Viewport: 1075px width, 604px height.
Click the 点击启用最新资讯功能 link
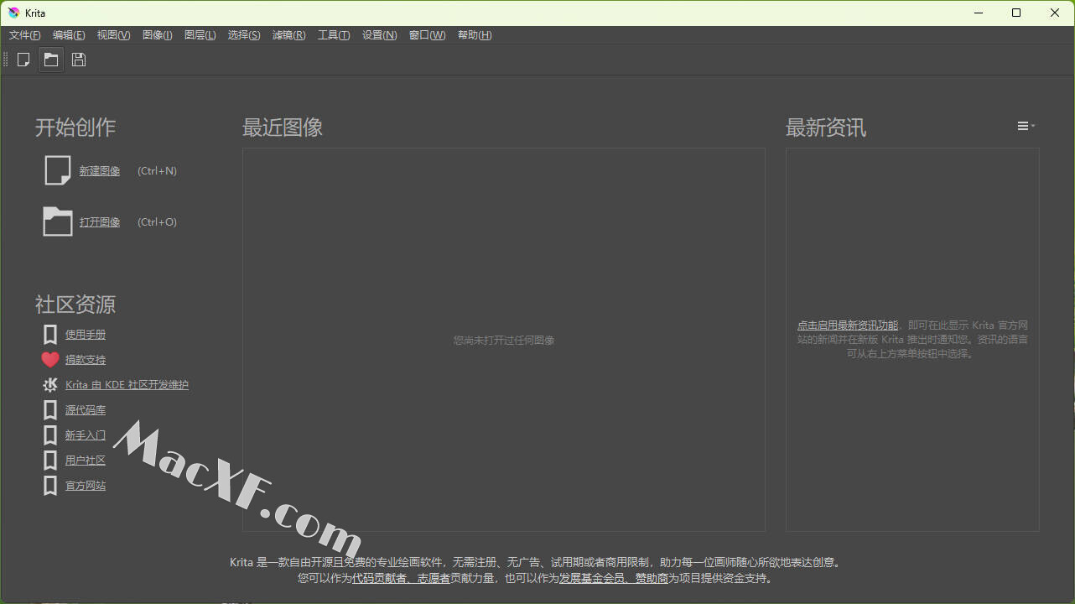tap(848, 325)
